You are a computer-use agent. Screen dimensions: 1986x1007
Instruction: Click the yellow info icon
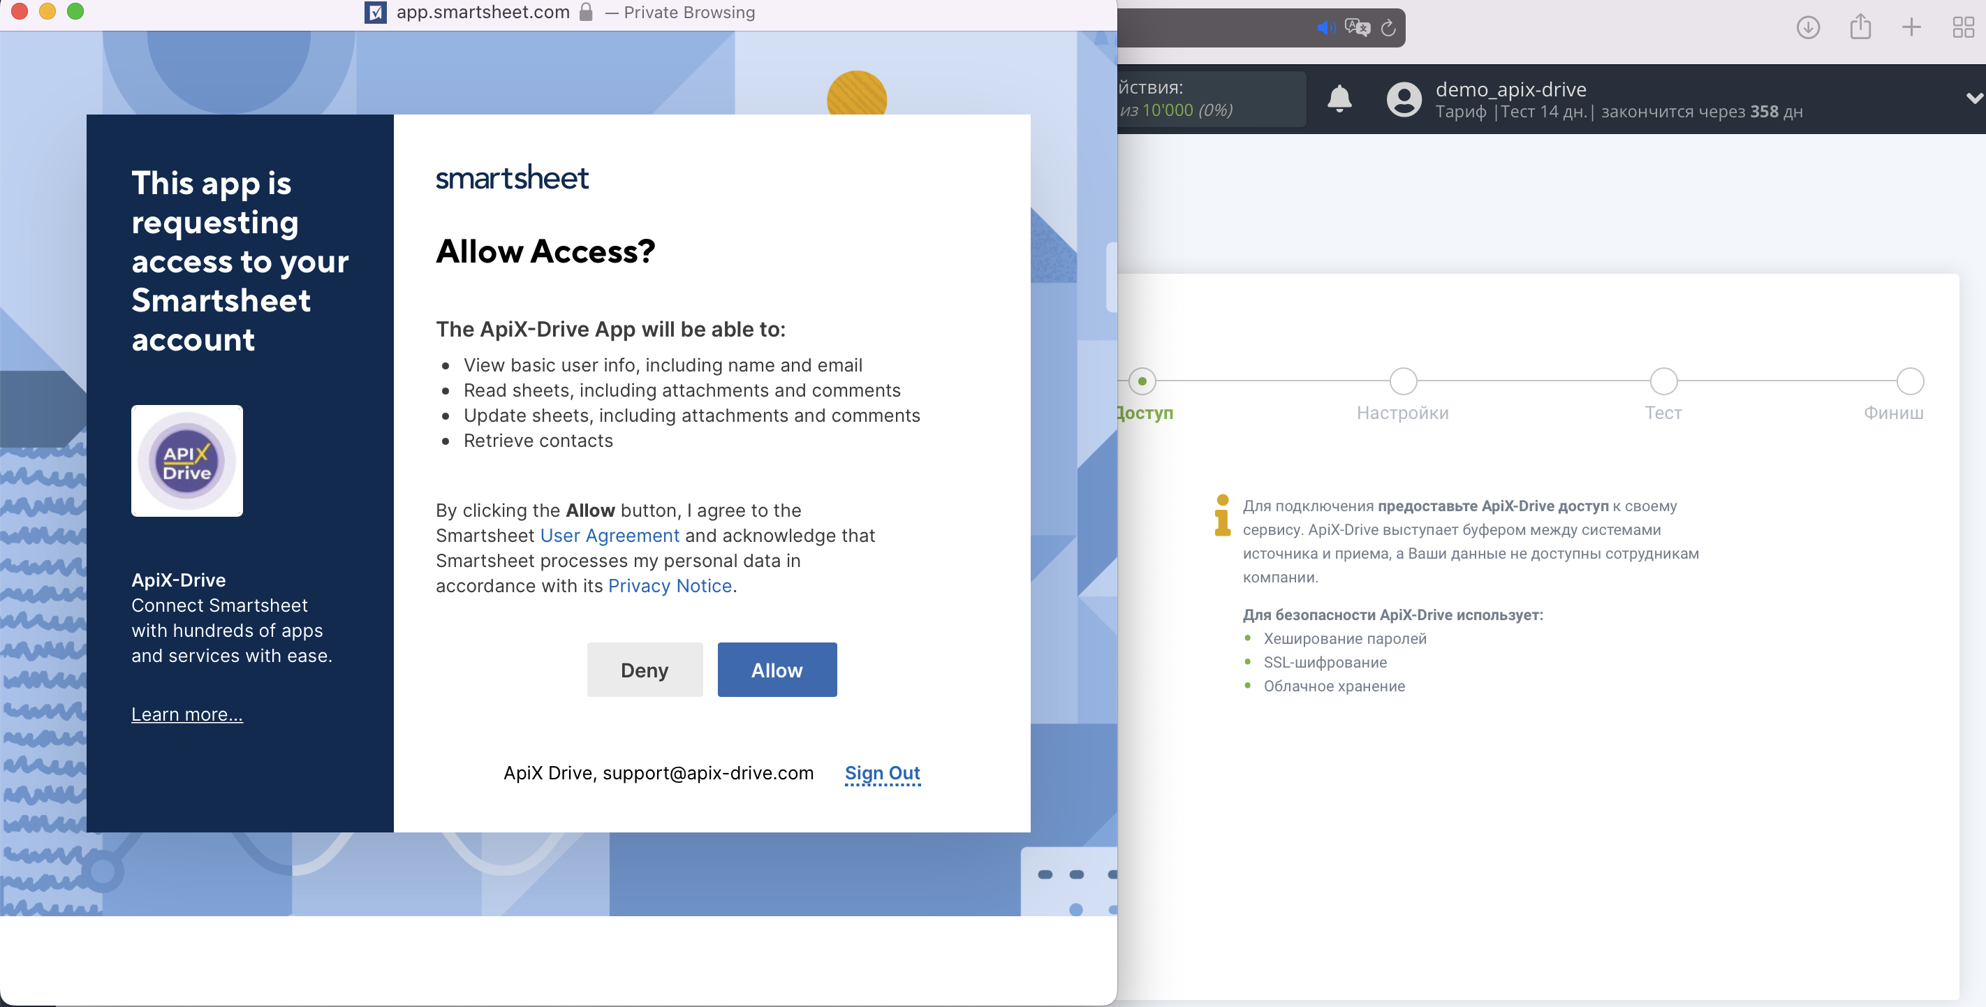1222,515
